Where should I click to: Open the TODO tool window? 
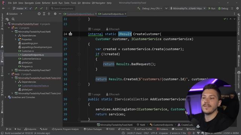110,129
